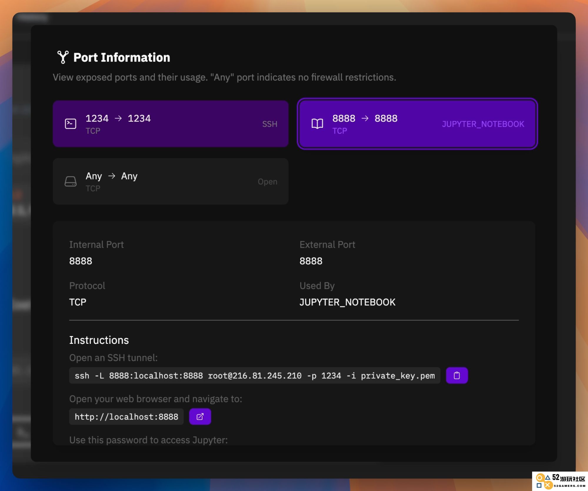The image size is (588, 491).
Task: Select the 1234 SSH port card
Action: click(x=170, y=124)
